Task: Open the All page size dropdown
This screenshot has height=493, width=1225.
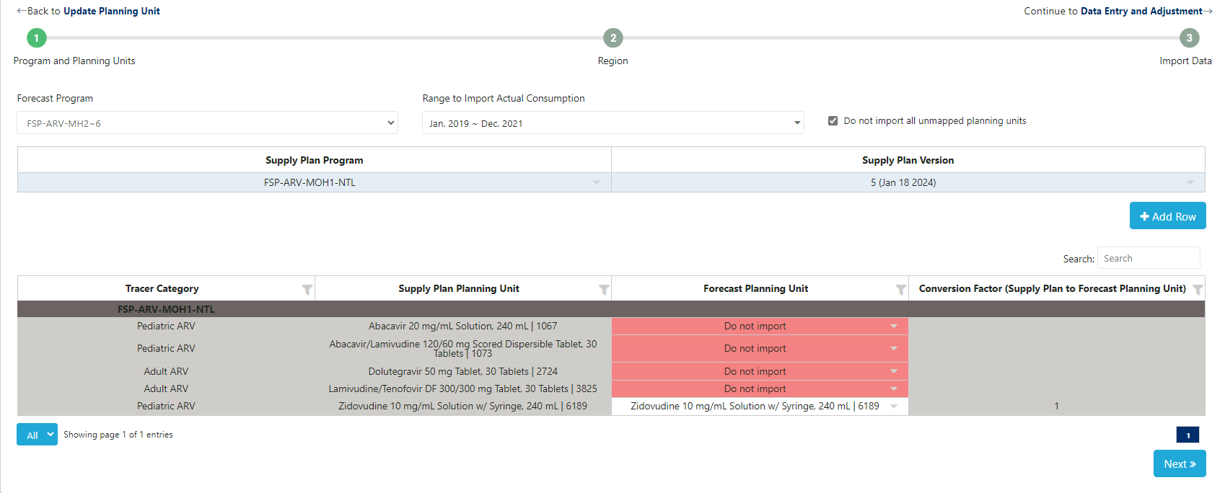Action: coord(37,435)
